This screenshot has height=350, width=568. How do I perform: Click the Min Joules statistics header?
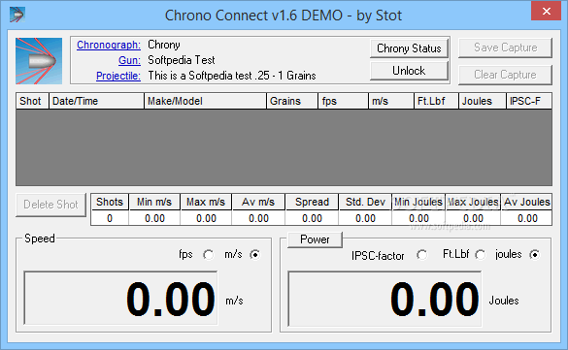pyautogui.click(x=418, y=202)
